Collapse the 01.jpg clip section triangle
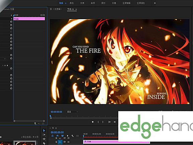 [12, 19]
